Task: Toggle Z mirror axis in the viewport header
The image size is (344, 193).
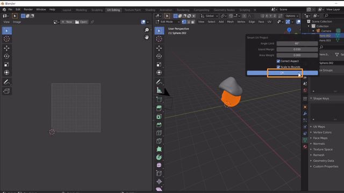Action: (x=275, y=16)
